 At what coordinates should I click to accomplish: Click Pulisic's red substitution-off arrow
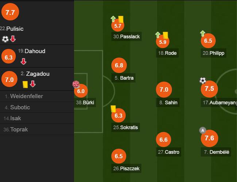pyautogui.click(x=13, y=39)
